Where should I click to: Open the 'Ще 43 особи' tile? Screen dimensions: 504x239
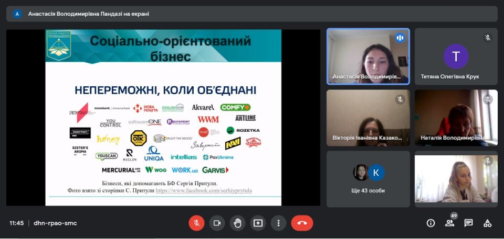pyautogui.click(x=368, y=179)
